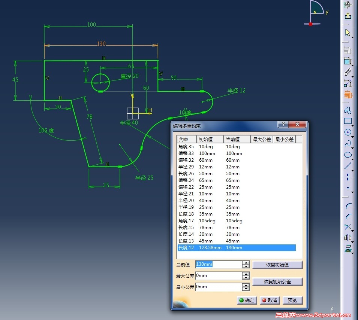Image resolution: width=358 pixels, height=320 pixels.
Task: Select the 角度.17 105deg row
Action: 237,220
